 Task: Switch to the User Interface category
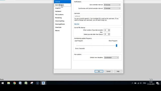pyautogui.click(x=63, y=5)
